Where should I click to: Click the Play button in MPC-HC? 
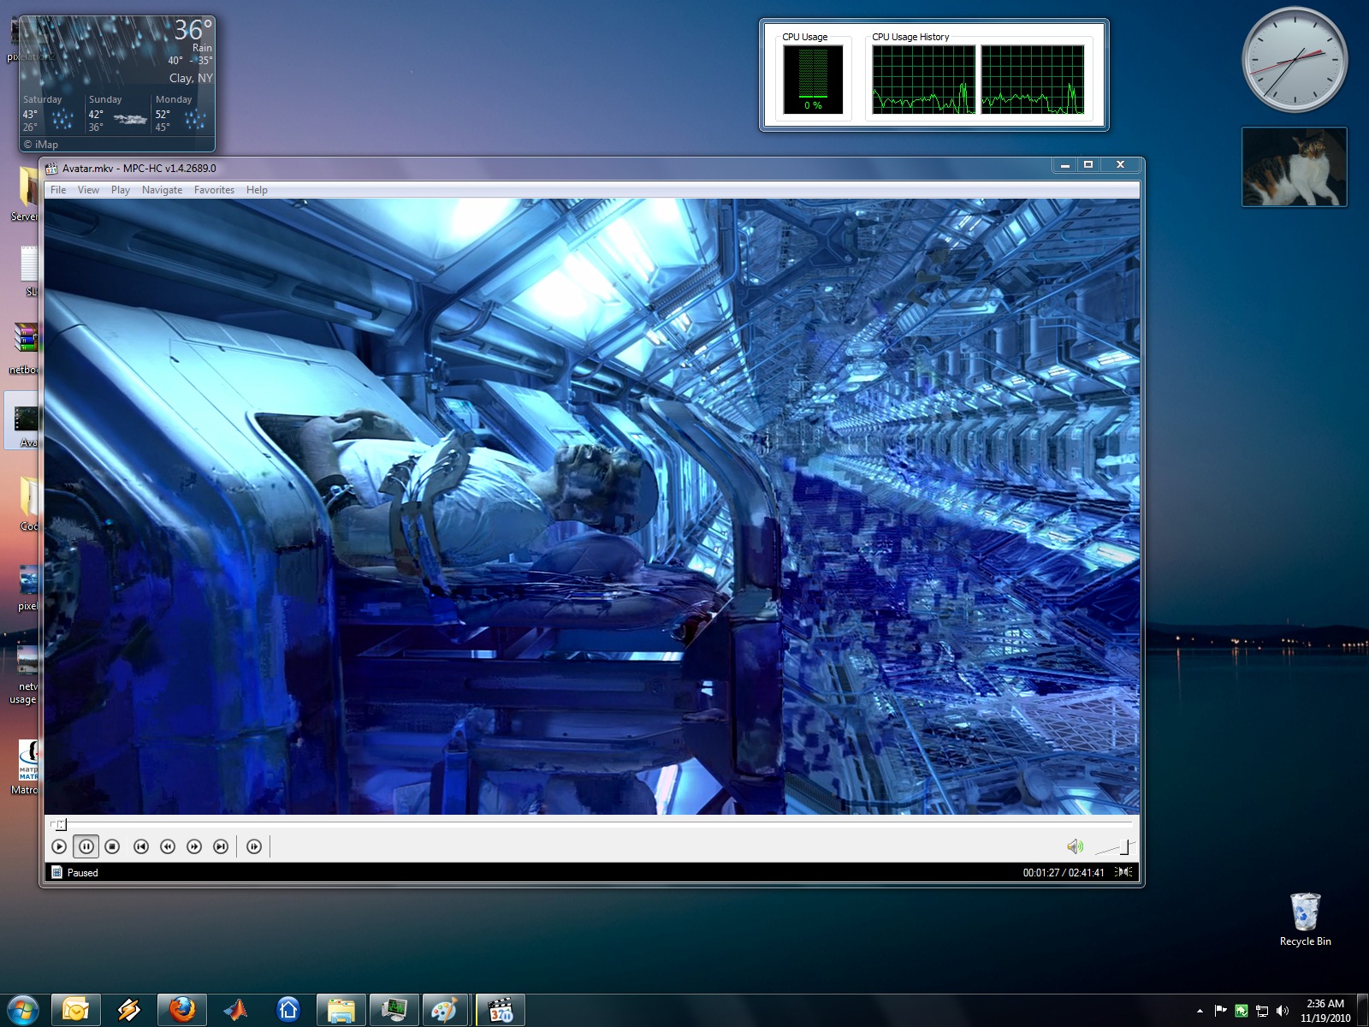click(x=59, y=846)
